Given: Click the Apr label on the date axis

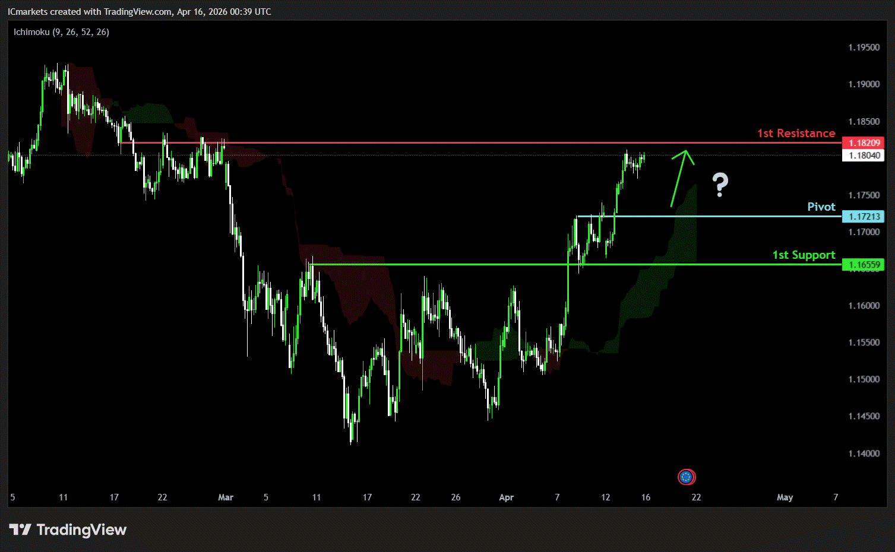Looking at the screenshot, I should [x=506, y=497].
